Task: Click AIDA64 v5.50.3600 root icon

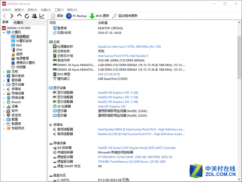Action: [4, 28]
